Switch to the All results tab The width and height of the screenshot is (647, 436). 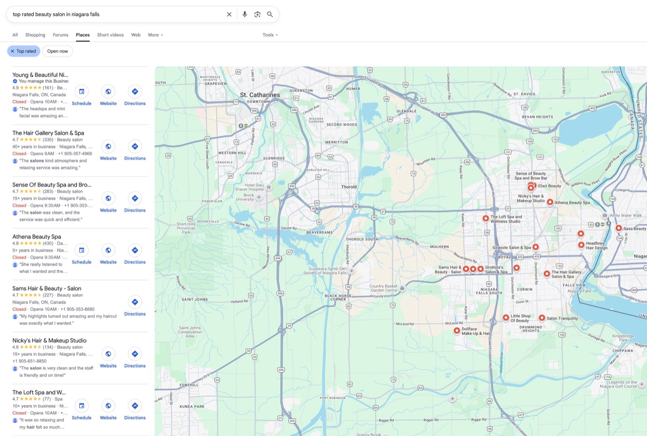[x=15, y=35]
